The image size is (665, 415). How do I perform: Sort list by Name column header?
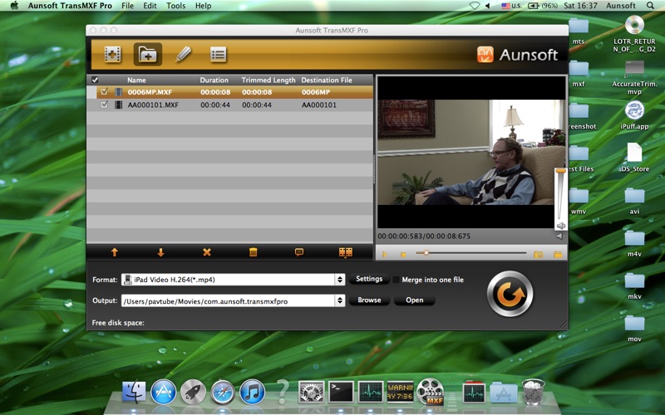tap(136, 80)
